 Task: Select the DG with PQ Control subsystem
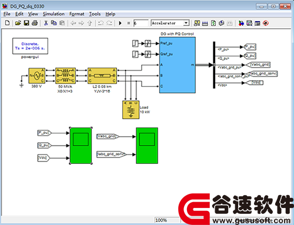pyautogui.click(x=178, y=65)
